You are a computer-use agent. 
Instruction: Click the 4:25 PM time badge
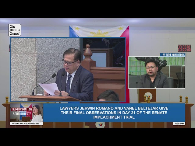(x=179, y=123)
